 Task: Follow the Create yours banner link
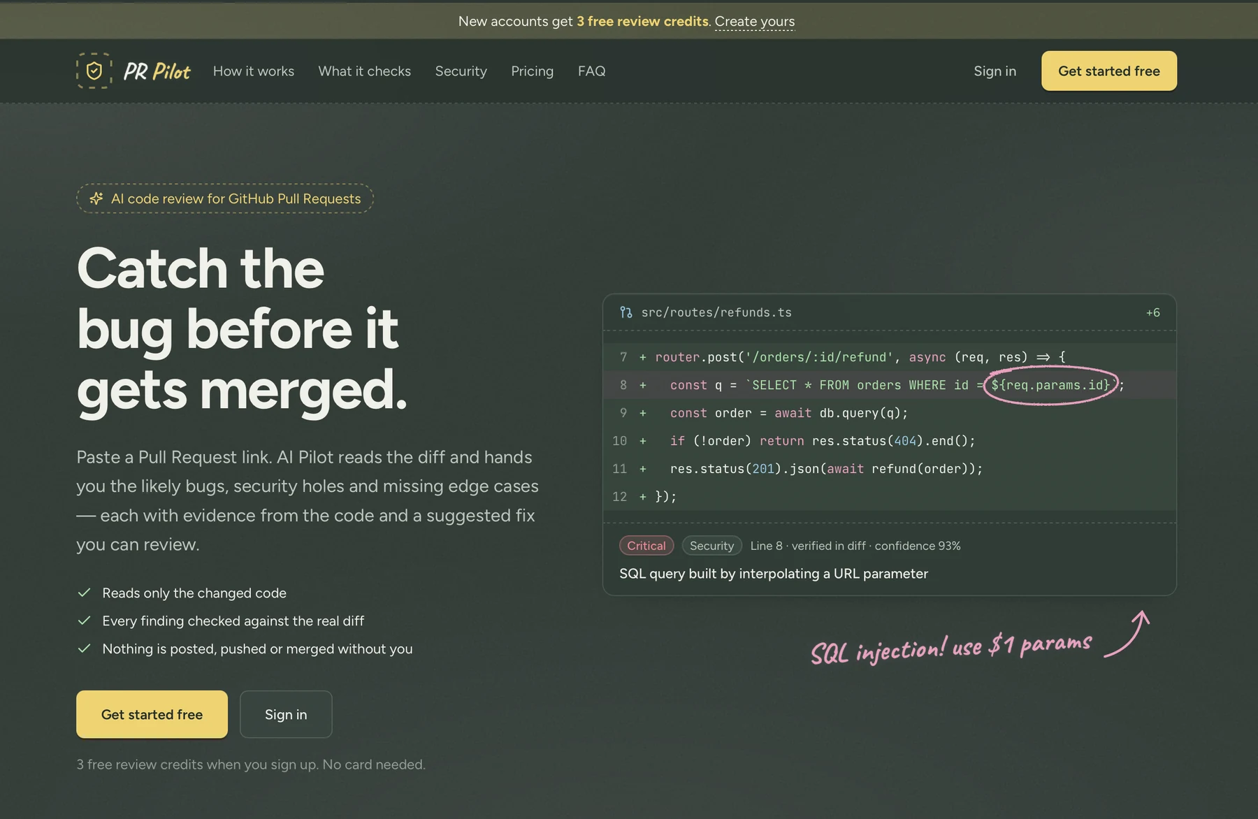(755, 22)
